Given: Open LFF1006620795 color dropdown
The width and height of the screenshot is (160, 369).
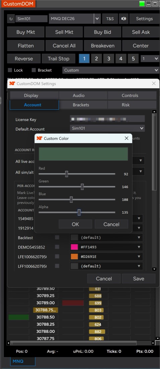Looking at the screenshot, I should (x=106, y=266).
